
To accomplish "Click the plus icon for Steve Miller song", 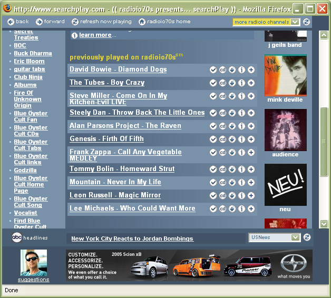I will (x=251, y=96).
